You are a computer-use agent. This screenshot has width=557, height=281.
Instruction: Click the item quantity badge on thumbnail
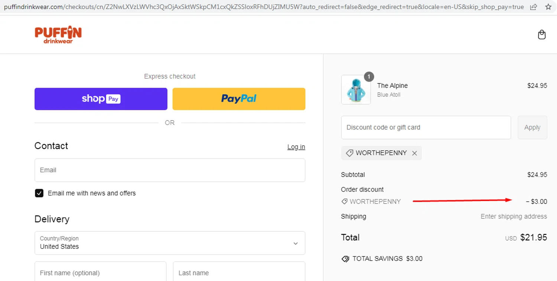tap(369, 77)
